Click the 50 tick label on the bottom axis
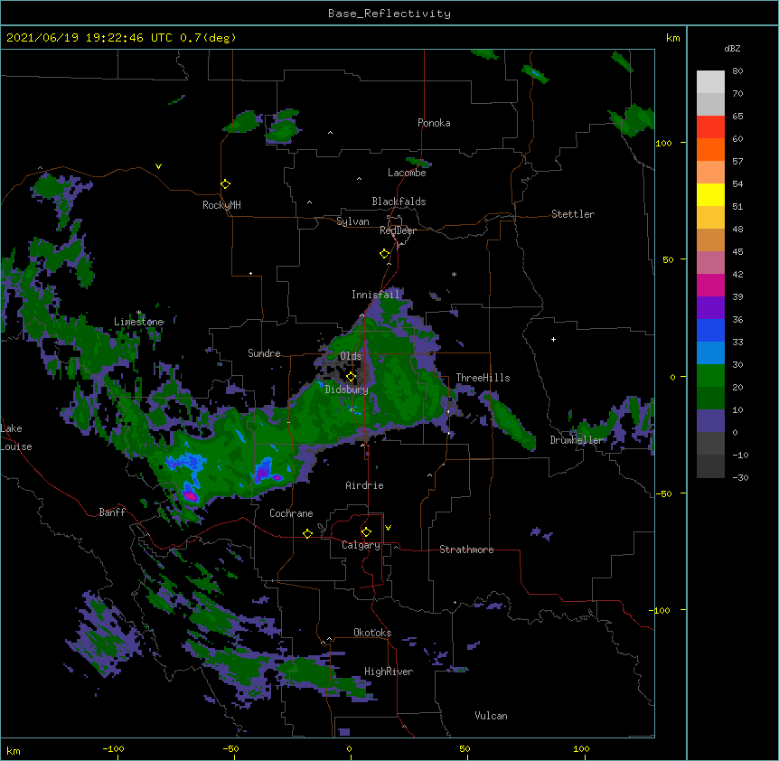This screenshot has height=761, width=779. 465,748
